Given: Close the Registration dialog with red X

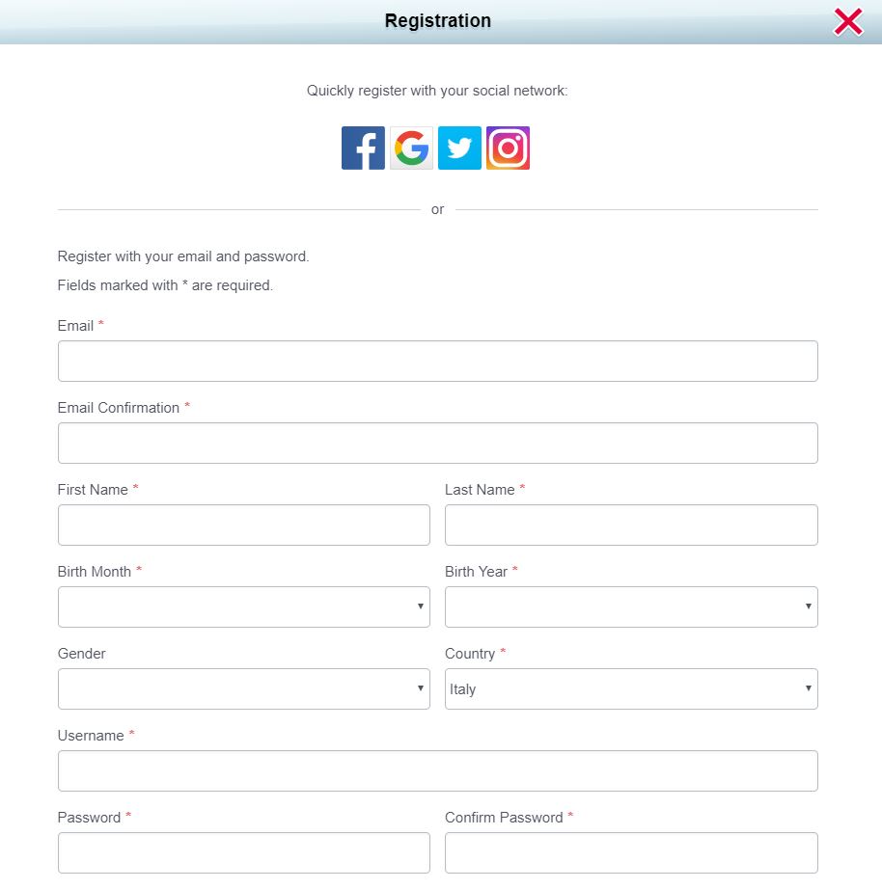Looking at the screenshot, I should pos(848,21).
